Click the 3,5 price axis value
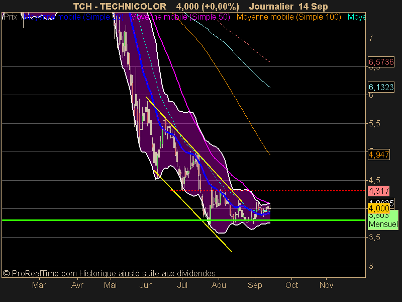This screenshot has height=302, width=402. click(x=374, y=238)
